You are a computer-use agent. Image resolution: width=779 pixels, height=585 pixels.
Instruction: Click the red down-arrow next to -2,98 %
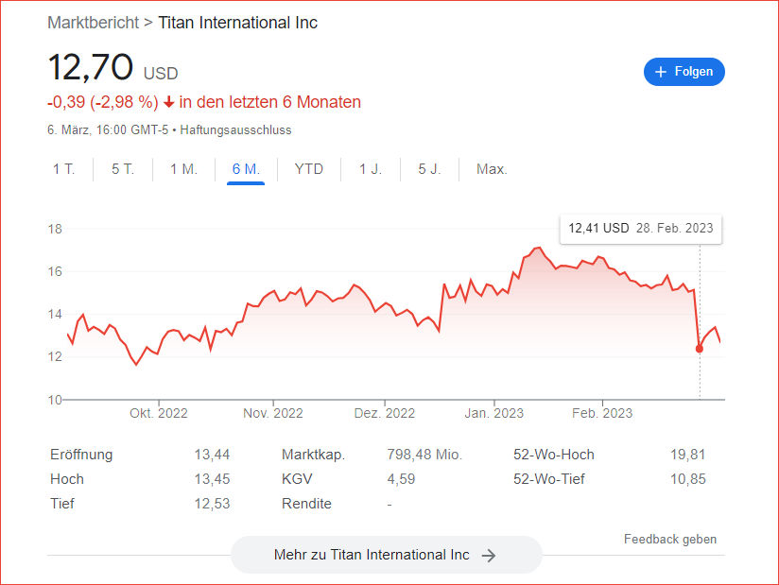[x=169, y=102]
